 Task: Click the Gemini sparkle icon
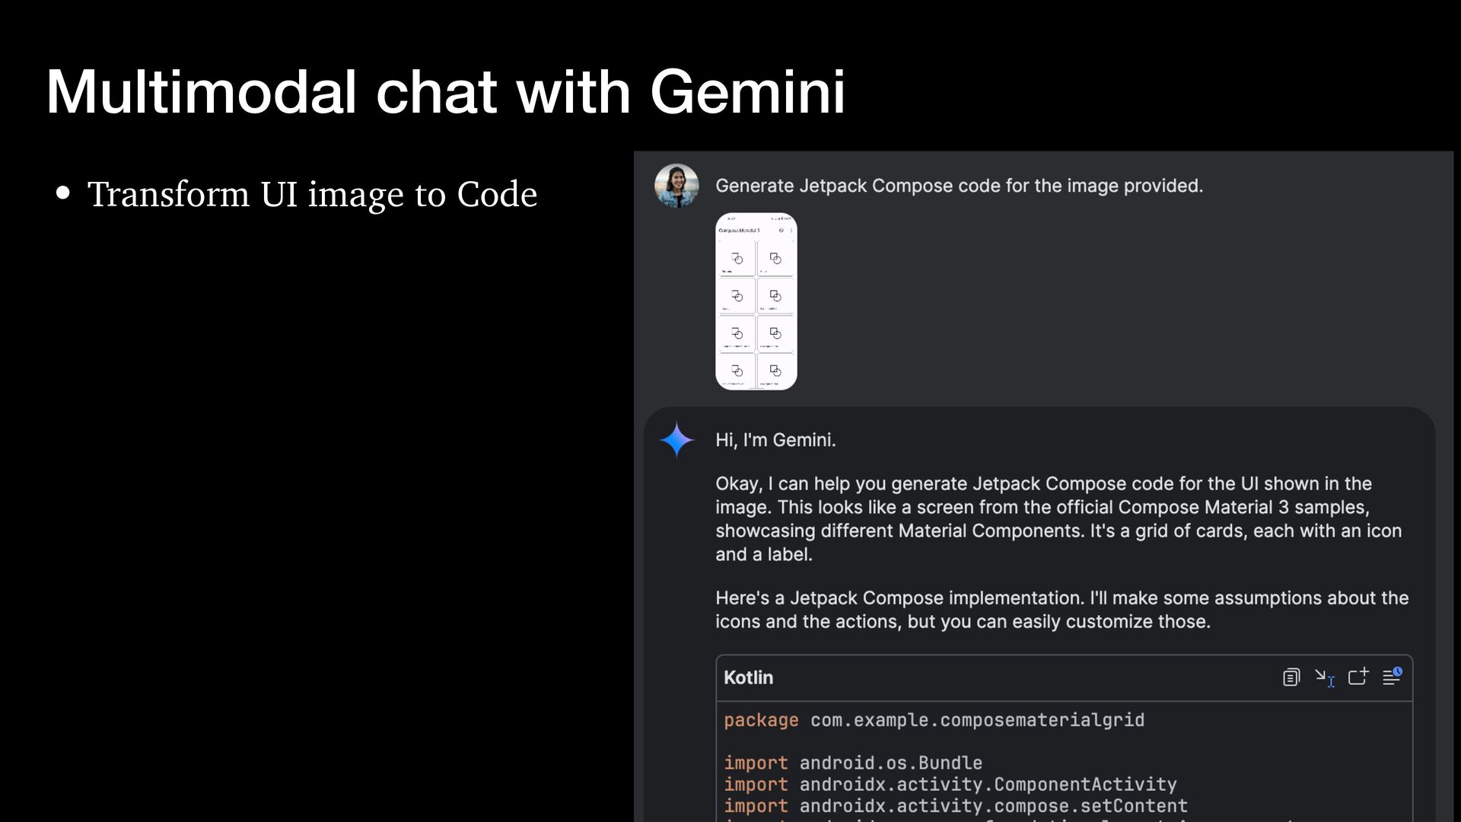(676, 440)
